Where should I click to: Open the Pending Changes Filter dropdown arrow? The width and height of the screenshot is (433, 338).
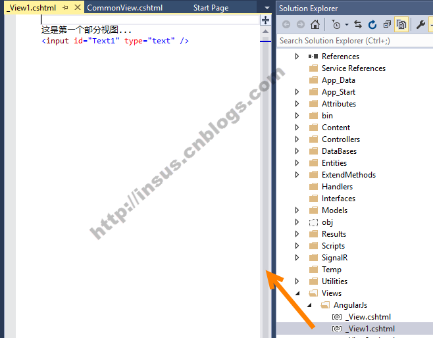click(x=347, y=24)
